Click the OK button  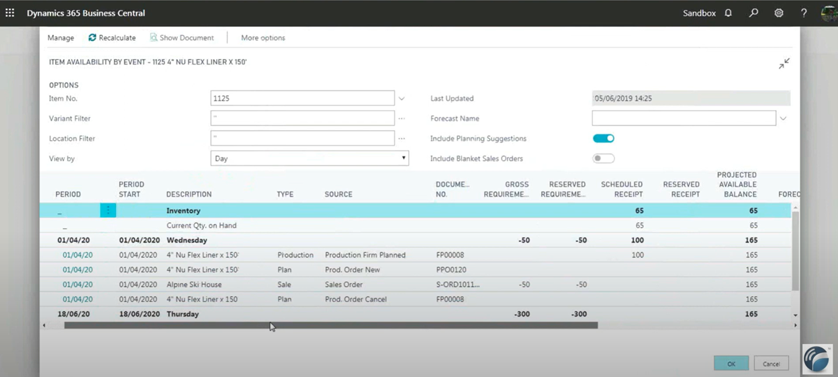pos(731,363)
